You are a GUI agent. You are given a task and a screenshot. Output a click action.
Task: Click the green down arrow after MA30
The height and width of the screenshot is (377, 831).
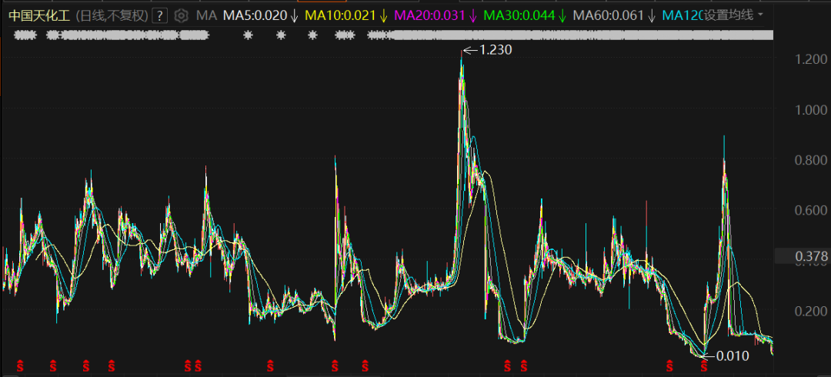[562, 15]
